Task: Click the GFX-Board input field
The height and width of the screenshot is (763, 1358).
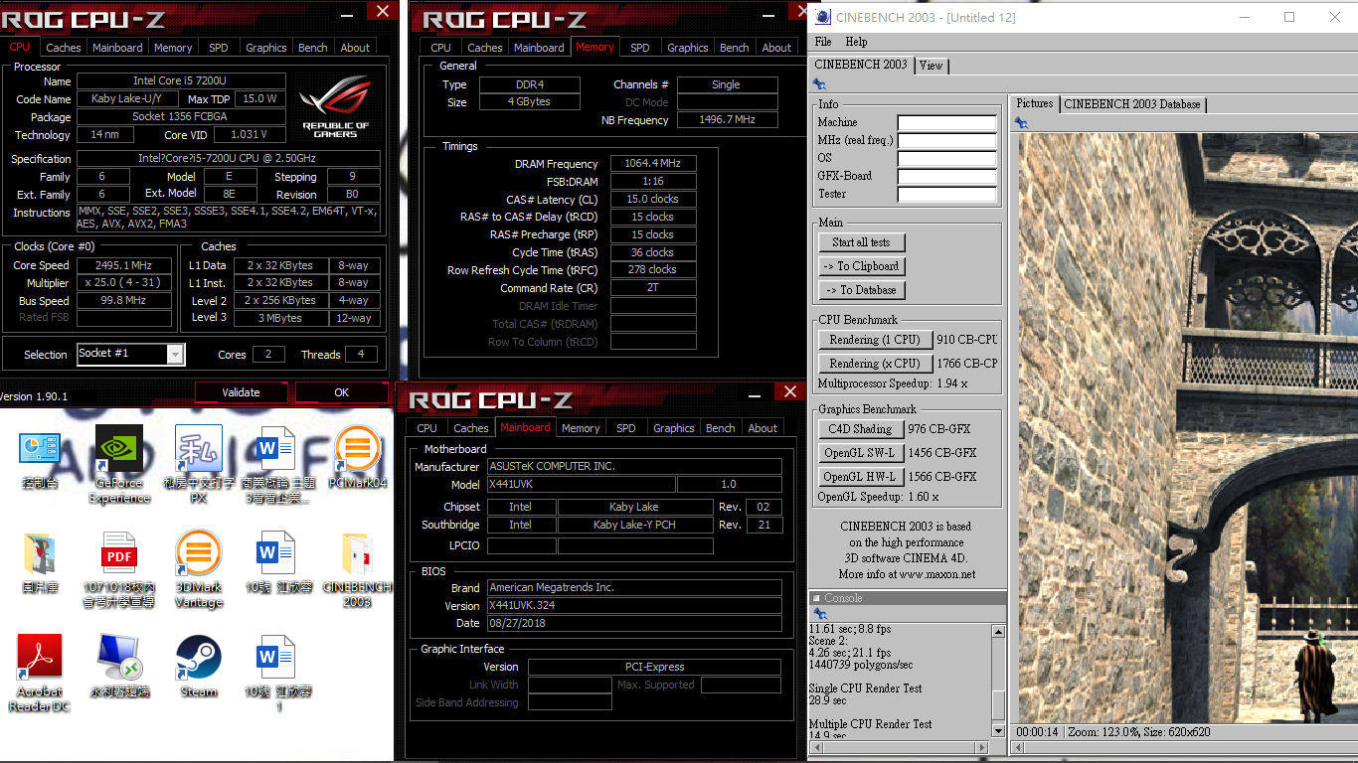Action: [946, 177]
